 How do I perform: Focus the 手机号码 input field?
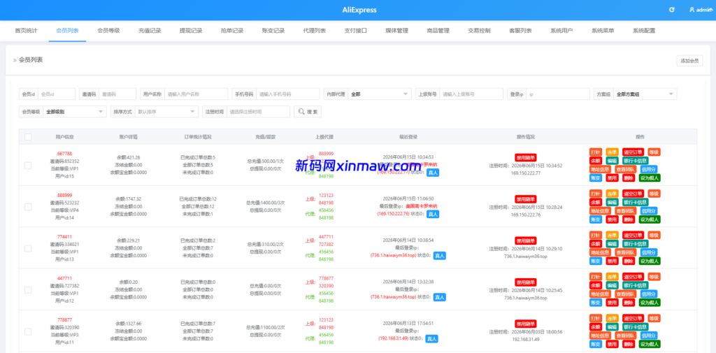[x=287, y=94]
